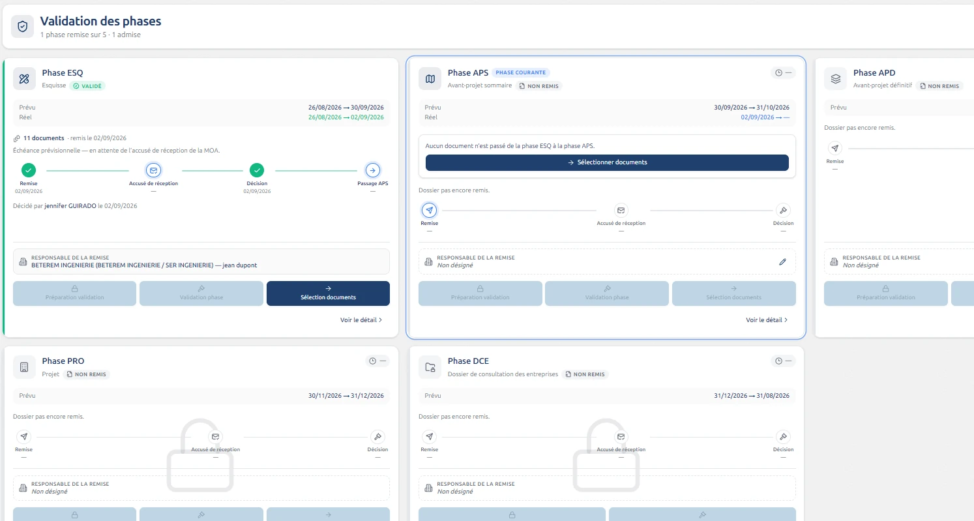Image resolution: width=974 pixels, height=521 pixels.
Task: Click Validation phase button in Phase ESQ
Action: pos(201,293)
